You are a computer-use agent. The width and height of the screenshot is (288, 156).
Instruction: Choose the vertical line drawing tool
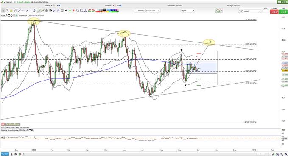31,11
